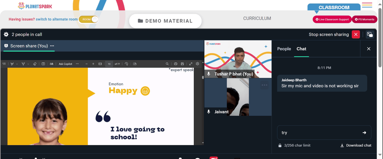Viewport: 383px width, 159px height.
Task: Open Jaivant video tile options ellipsis
Action: [265, 85]
